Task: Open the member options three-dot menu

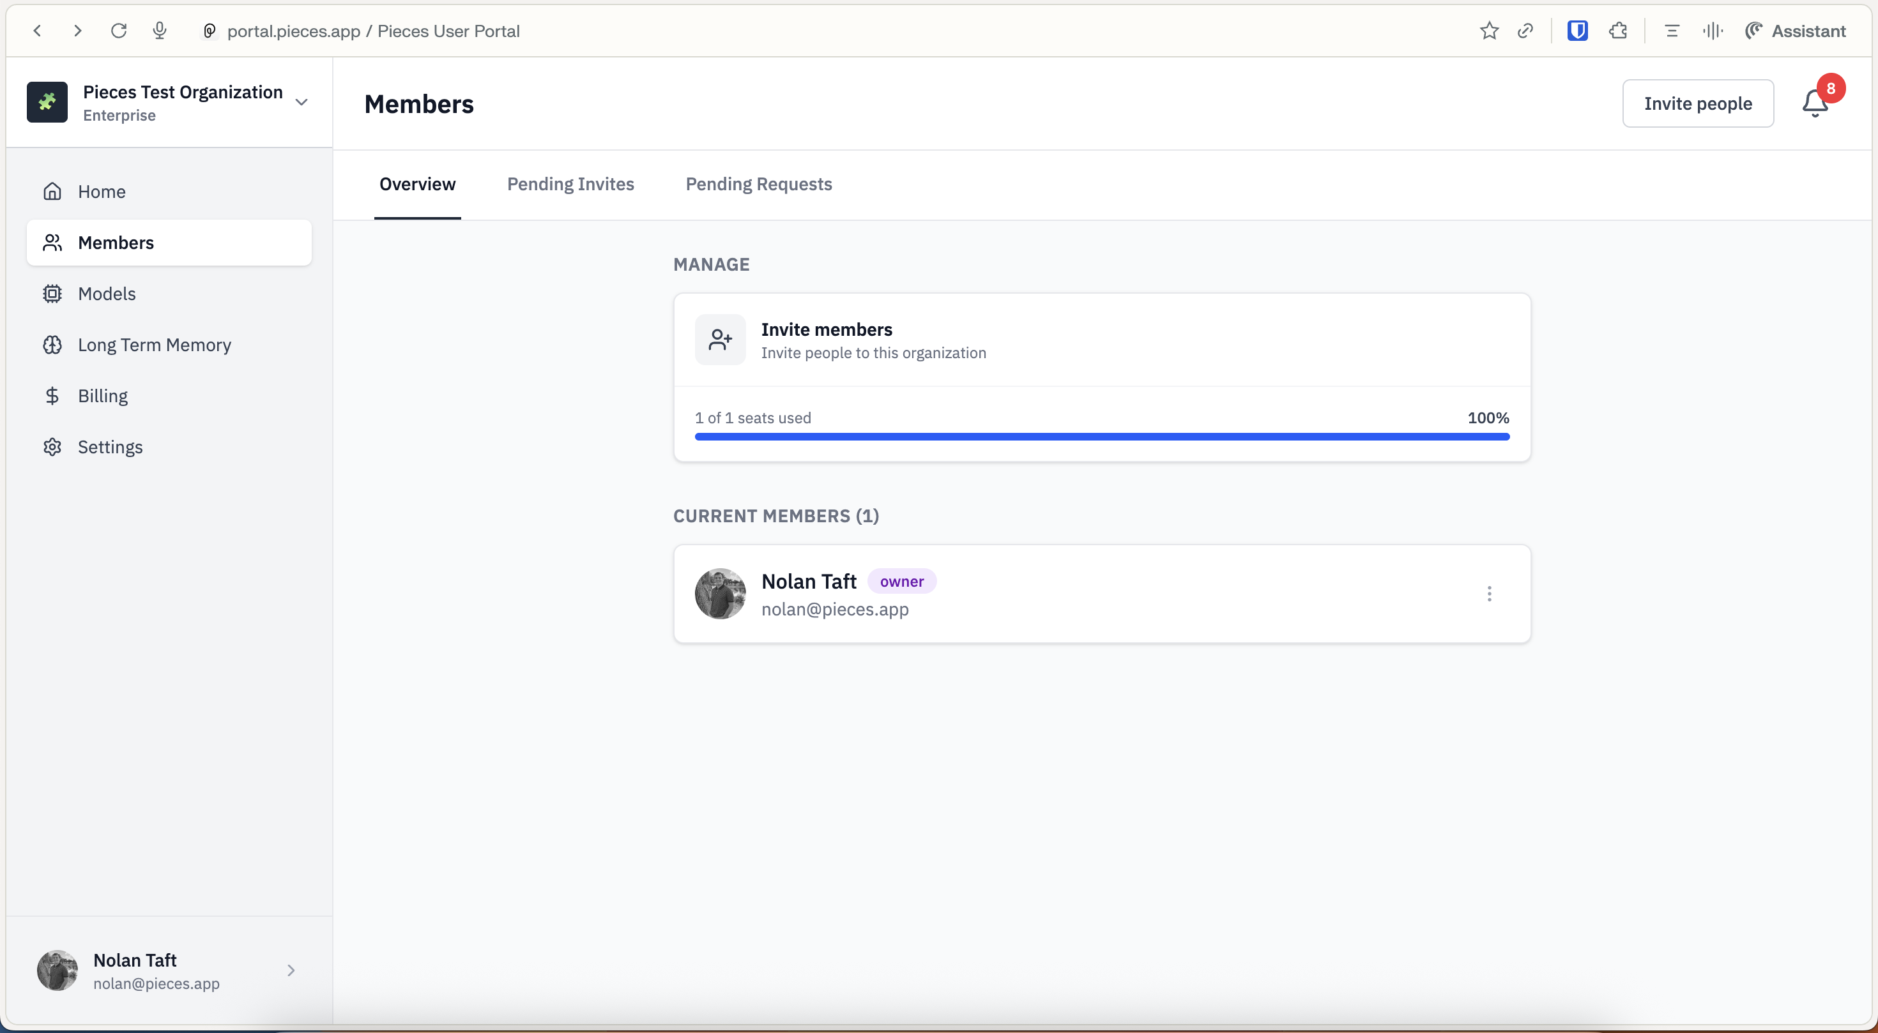Action: pyautogui.click(x=1490, y=594)
